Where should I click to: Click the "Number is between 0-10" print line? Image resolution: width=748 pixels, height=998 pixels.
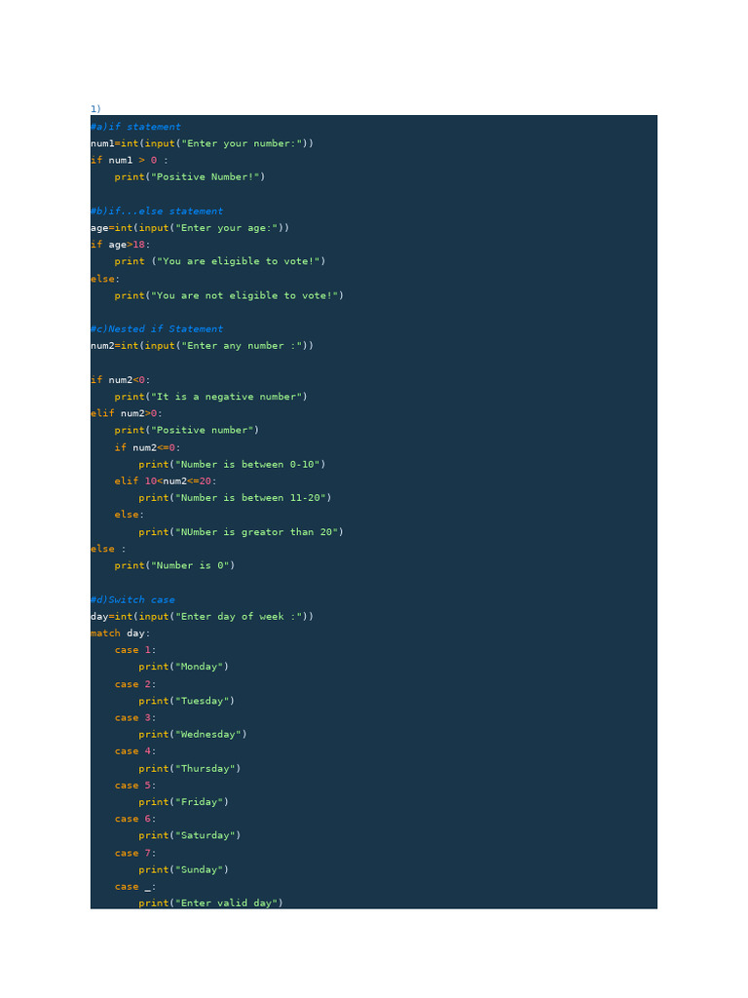coord(232,465)
